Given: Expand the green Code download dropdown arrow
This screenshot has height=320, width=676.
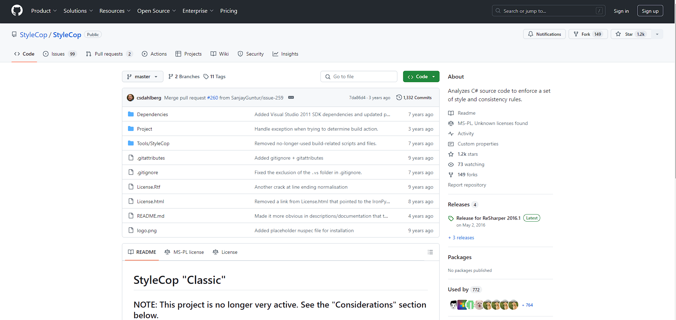Looking at the screenshot, I should (x=433, y=76).
